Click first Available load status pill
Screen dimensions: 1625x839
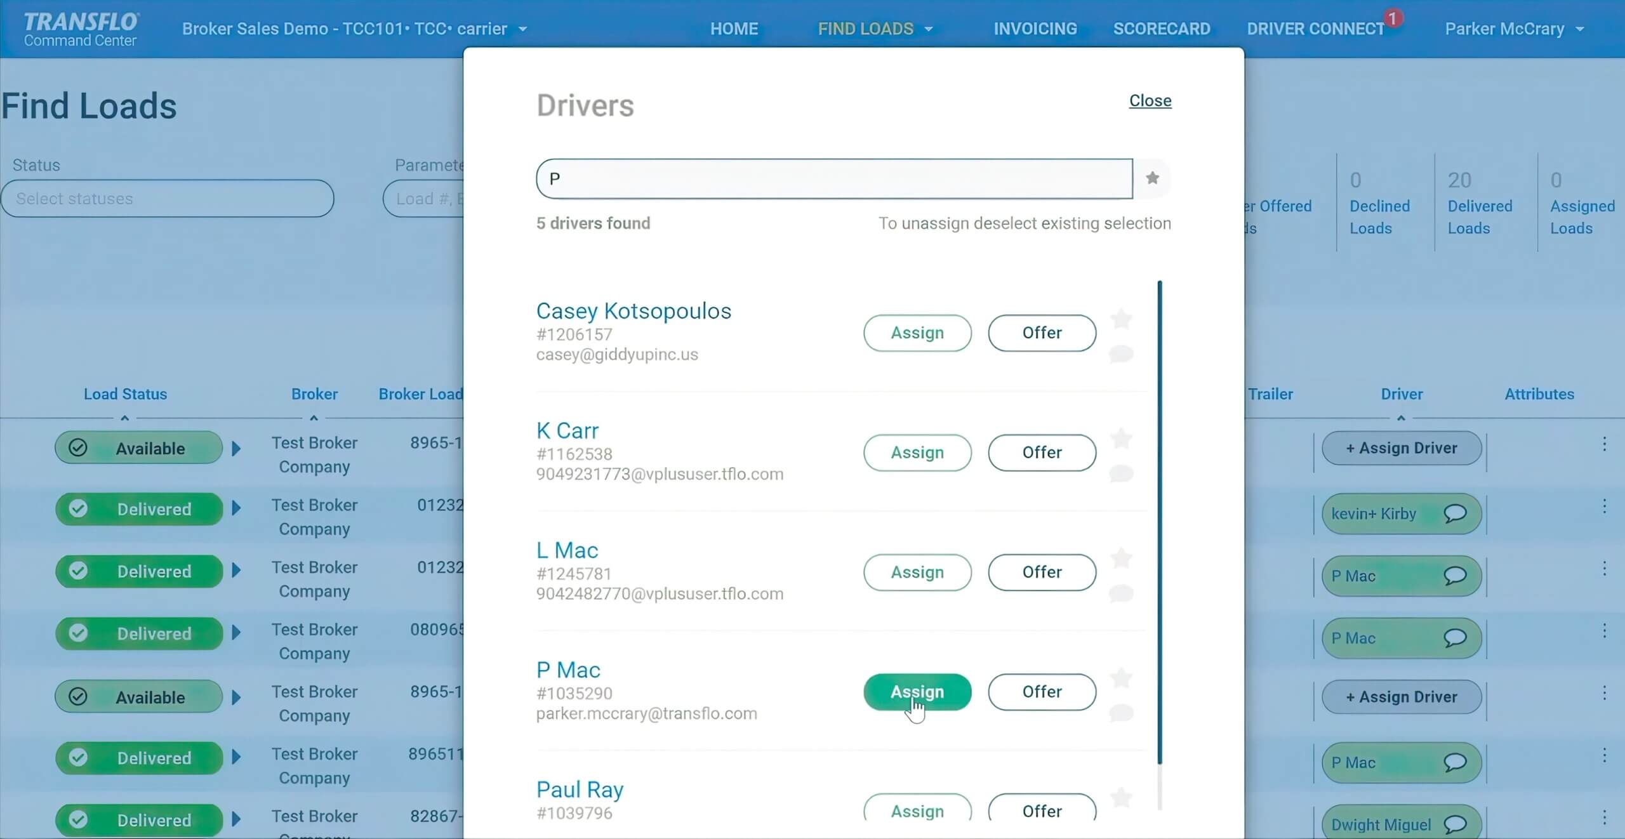coord(138,448)
